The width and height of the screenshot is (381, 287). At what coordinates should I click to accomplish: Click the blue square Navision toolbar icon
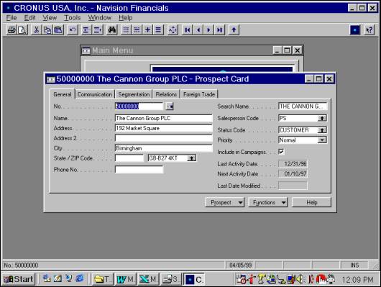pyautogui.click(x=354, y=30)
